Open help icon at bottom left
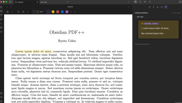 [x=1, y=97]
